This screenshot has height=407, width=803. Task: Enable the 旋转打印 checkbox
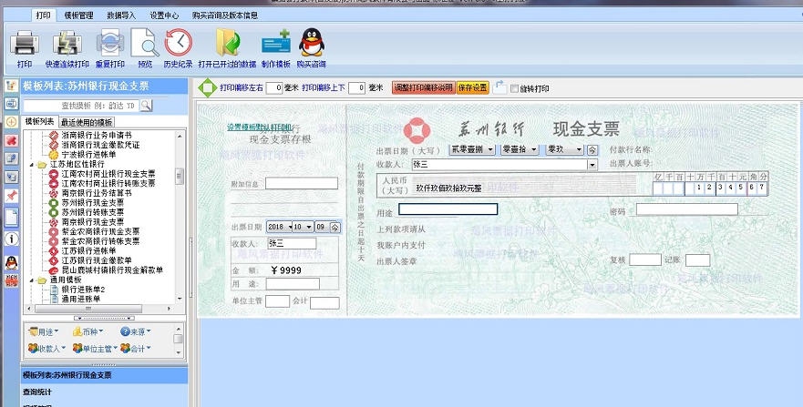pos(515,88)
